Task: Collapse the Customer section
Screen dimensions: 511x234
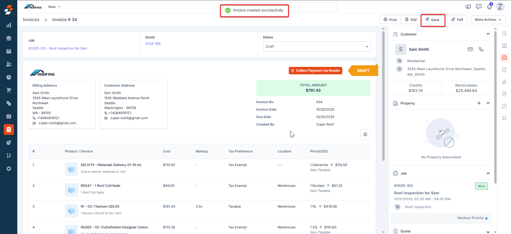Action: pyautogui.click(x=488, y=34)
